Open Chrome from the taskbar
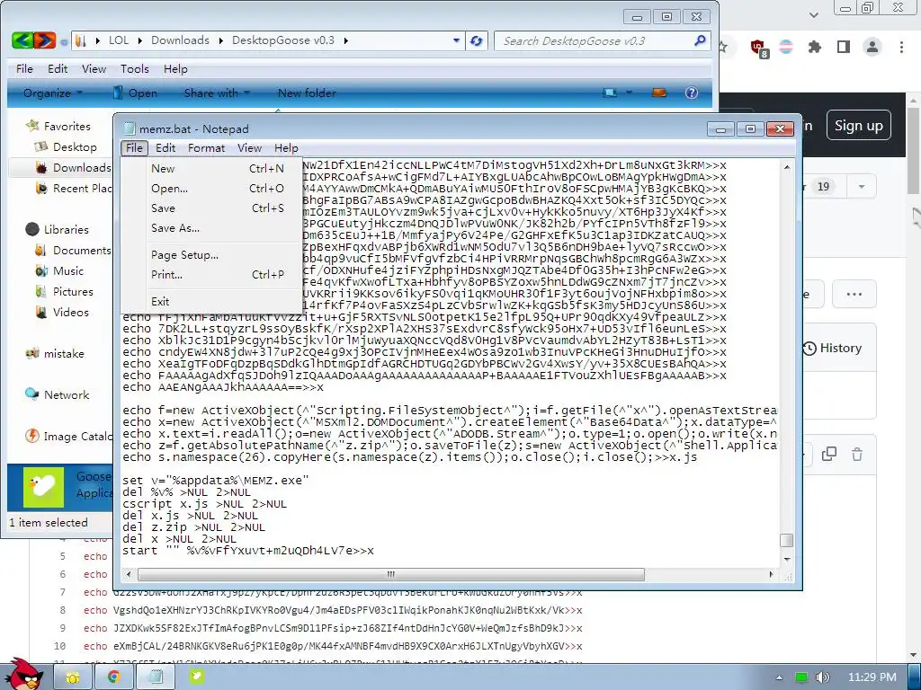 114,677
